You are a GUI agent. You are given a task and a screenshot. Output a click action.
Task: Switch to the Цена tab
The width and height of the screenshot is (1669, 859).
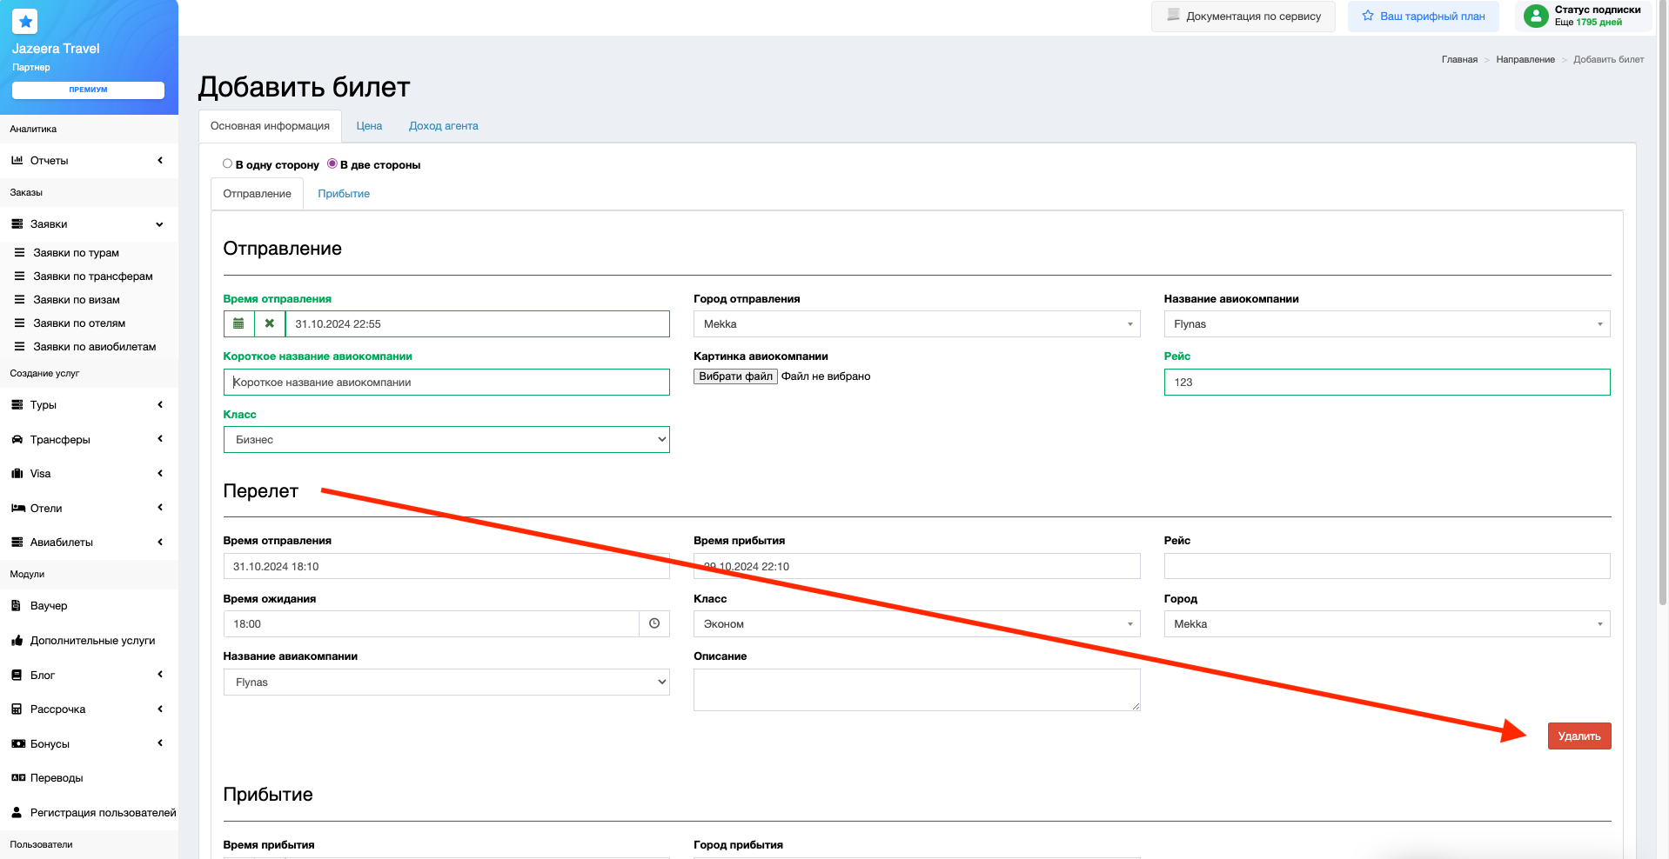pyautogui.click(x=369, y=126)
